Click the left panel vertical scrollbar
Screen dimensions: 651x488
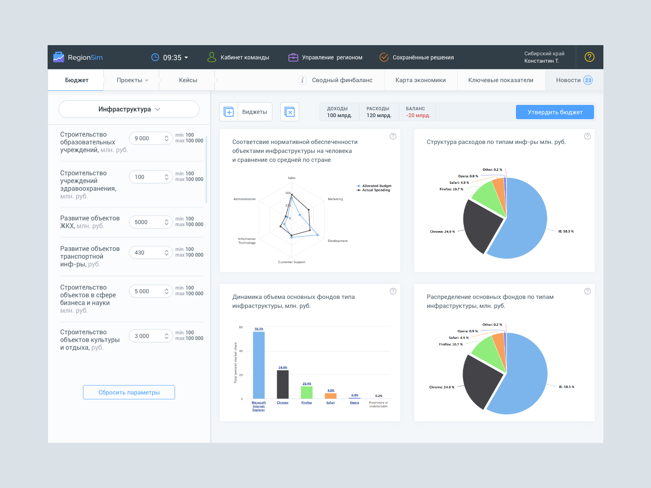click(206, 170)
